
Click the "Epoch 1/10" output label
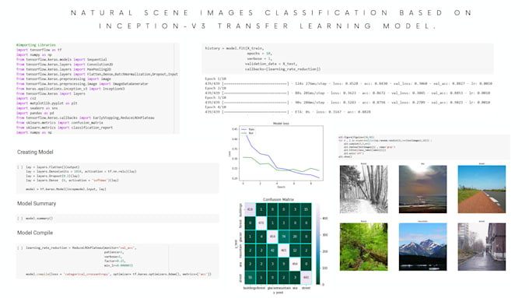click(215, 79)
